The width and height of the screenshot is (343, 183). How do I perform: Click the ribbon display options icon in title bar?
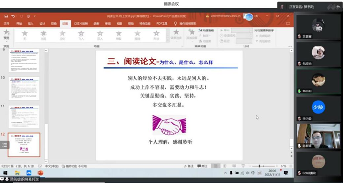point(256,16)
